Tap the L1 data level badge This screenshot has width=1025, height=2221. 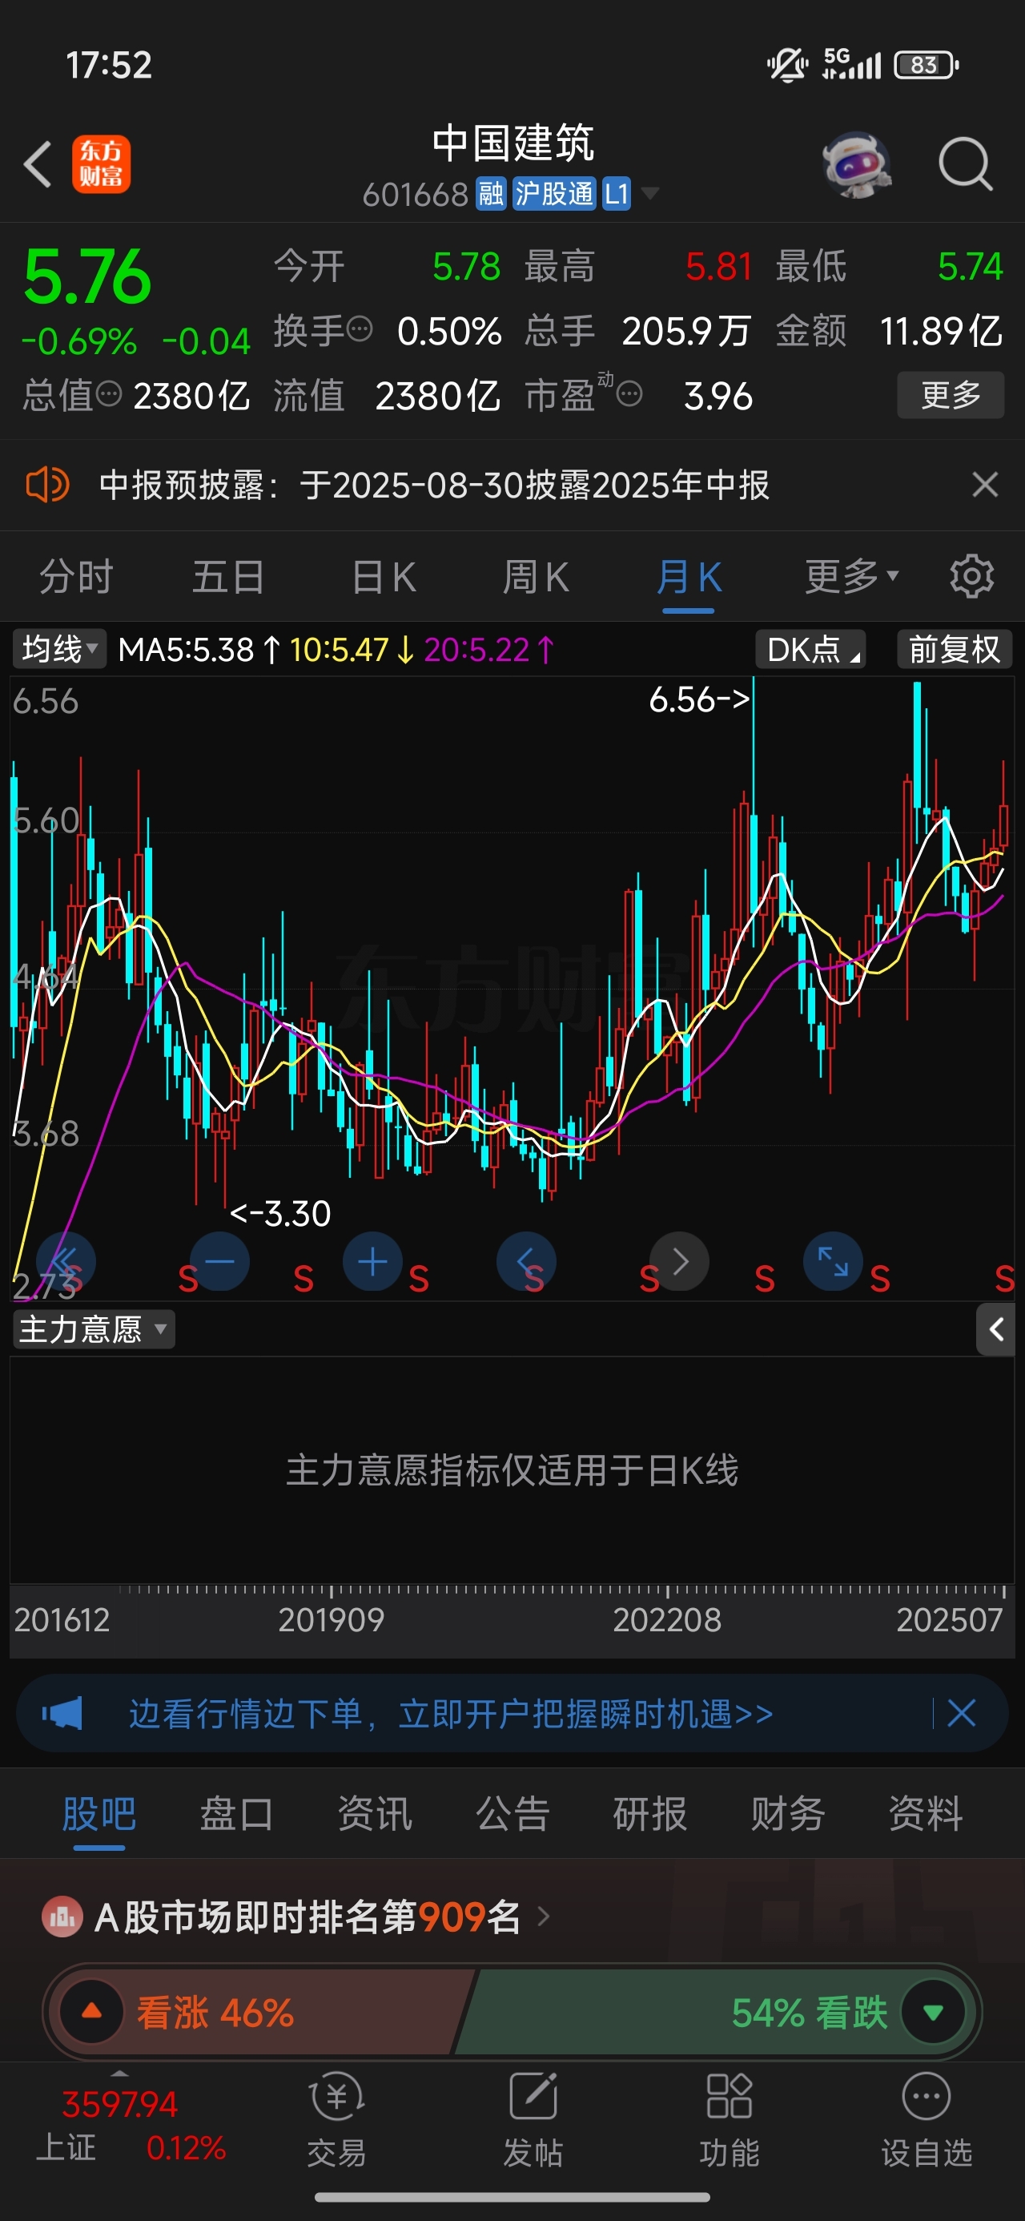click(617, 193)
